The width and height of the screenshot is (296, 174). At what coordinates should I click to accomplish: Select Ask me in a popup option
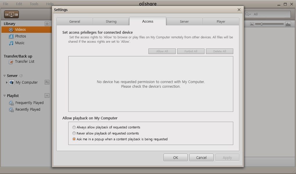click(x=74, y=139)
